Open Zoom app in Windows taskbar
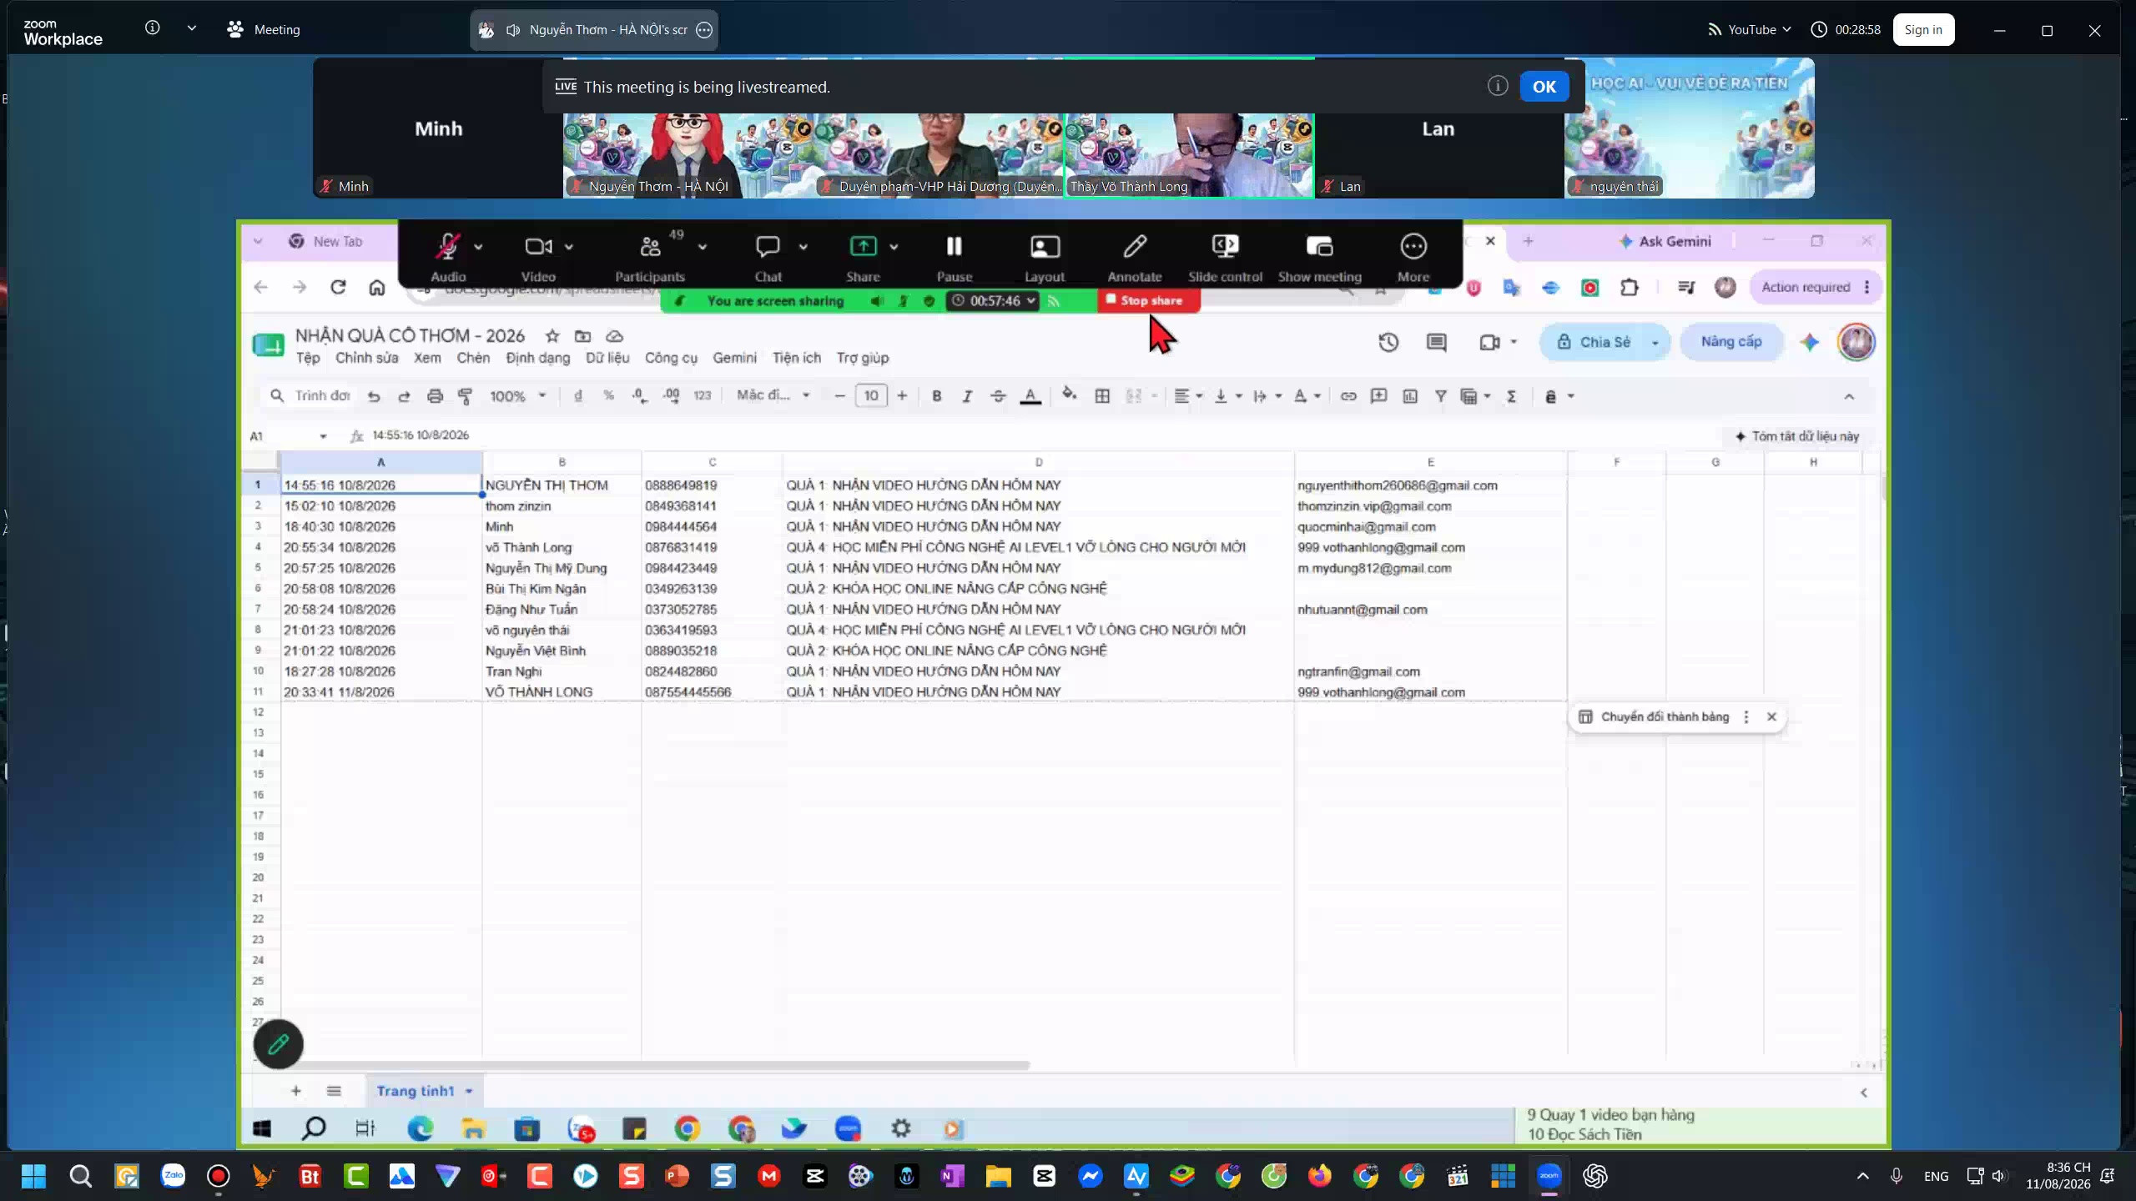 1549,1176
